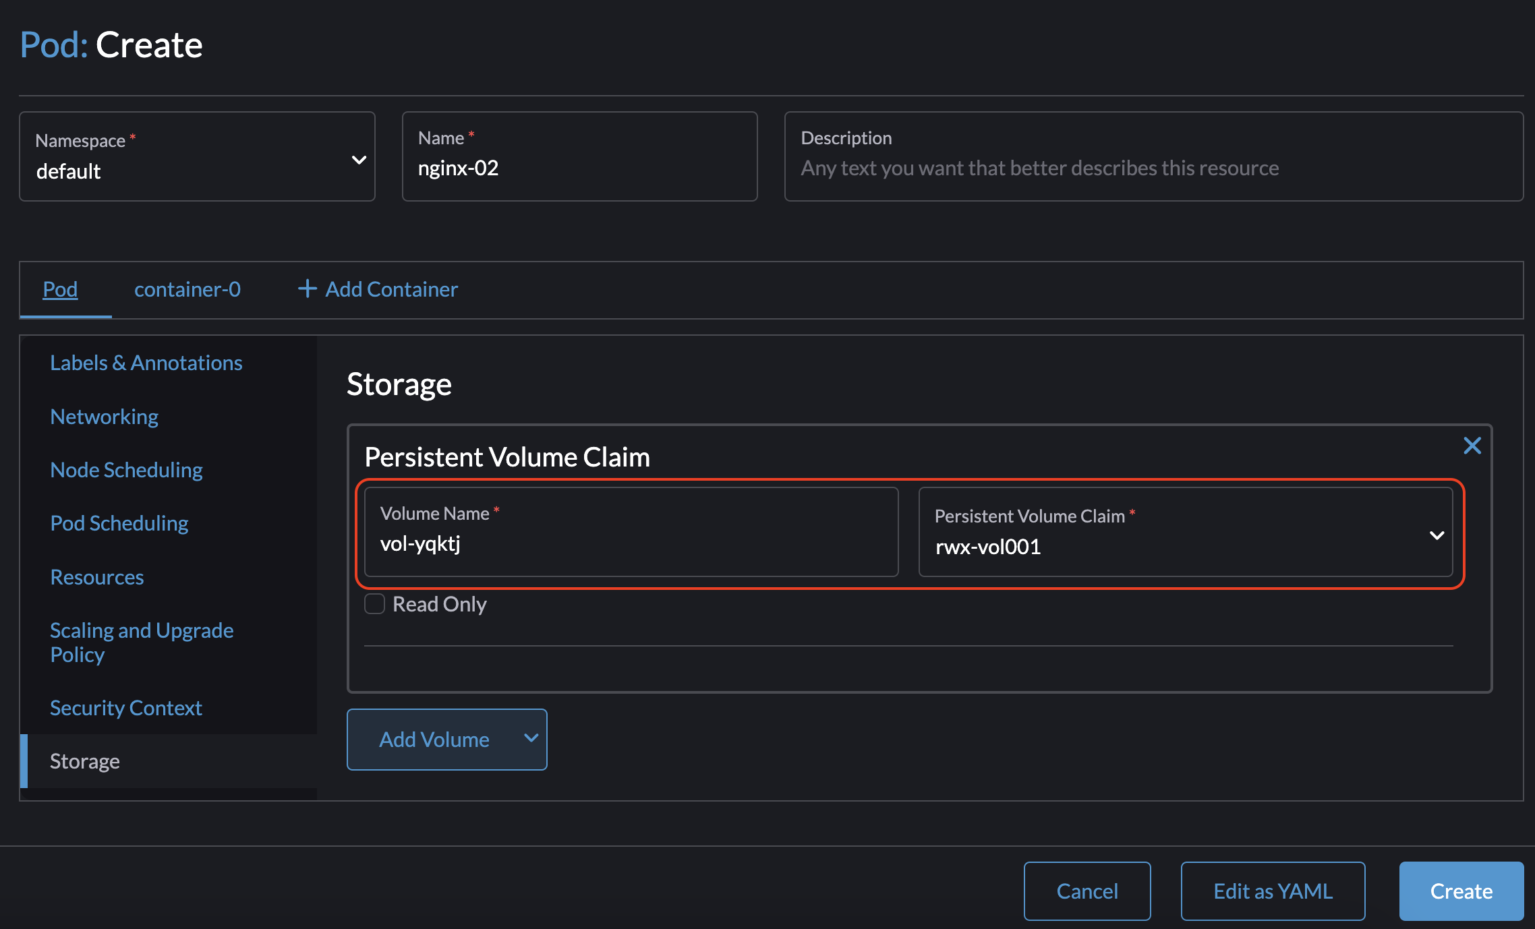Select Scaling and Upgrade Policy

point(142,641)
